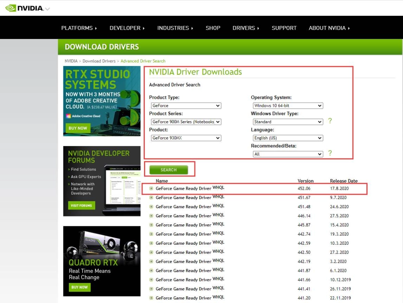Open Operating System dropdown
This screenshot has height=303, width=403.
coord(288,105)
